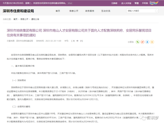The width and height of the screenshot is (164, 125).
Task: Click 深圳市住房和建设局 site title
Action: [x=18, y=11]
